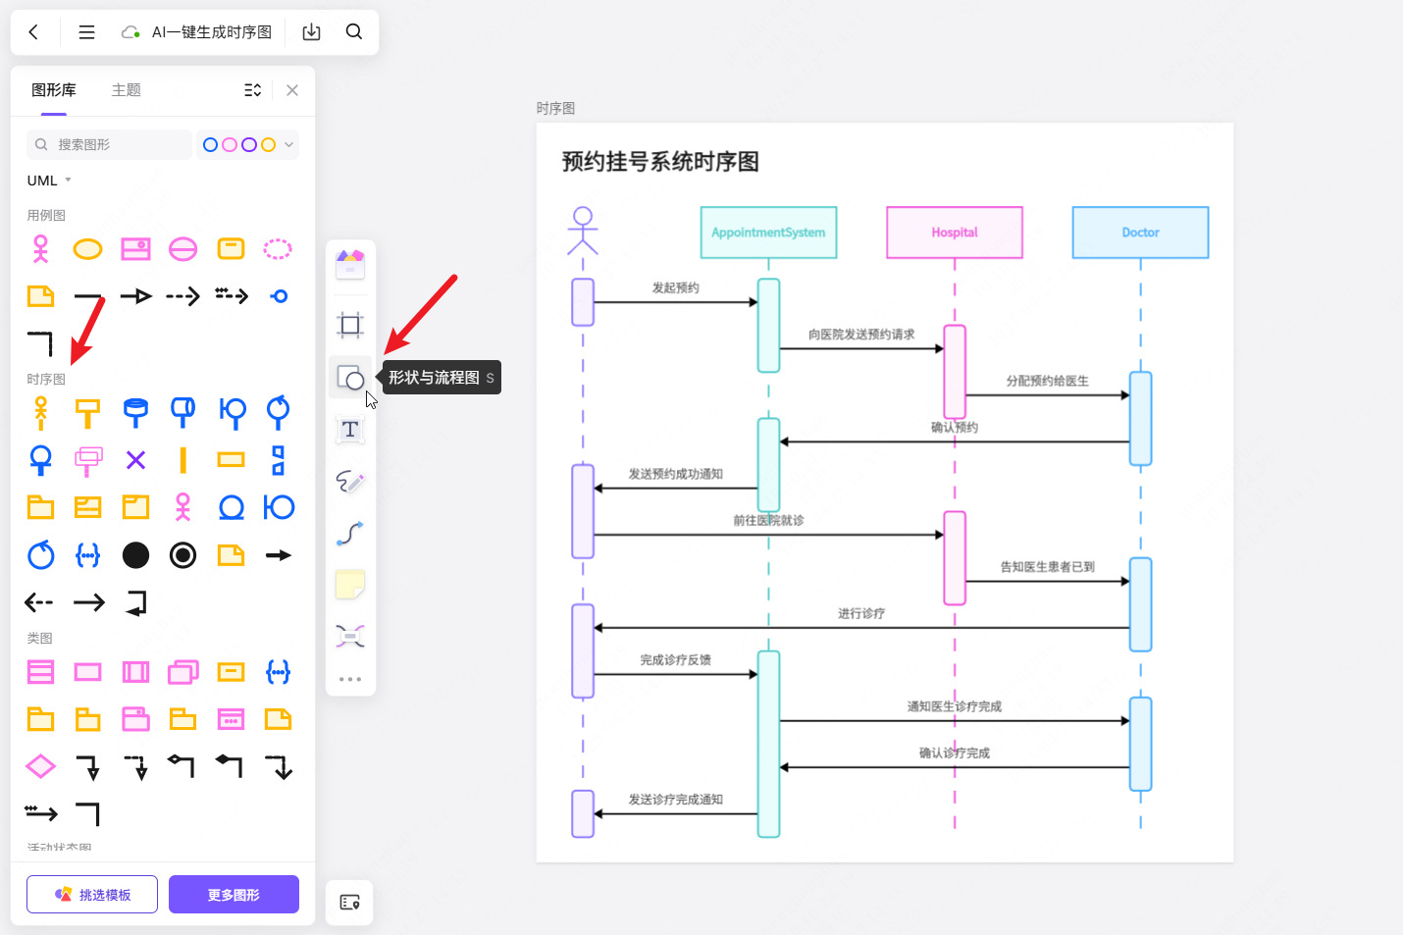Image resolution: width=1403 pixels, height=935 pixels.
Task: Select the use case actor shape
Action: click(x=40, y=249)
